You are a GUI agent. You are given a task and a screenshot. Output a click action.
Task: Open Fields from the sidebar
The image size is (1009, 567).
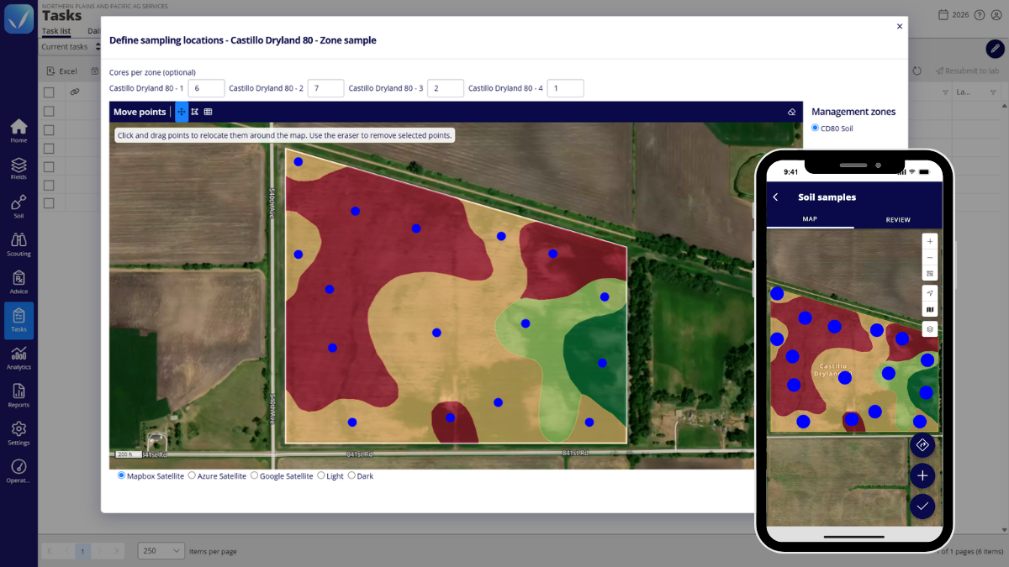click(x=18, y=169)
